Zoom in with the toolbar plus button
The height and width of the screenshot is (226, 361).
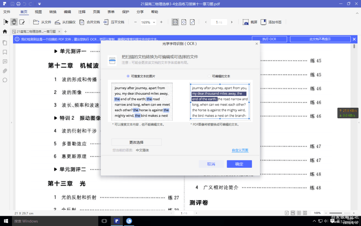pos(161,22)
